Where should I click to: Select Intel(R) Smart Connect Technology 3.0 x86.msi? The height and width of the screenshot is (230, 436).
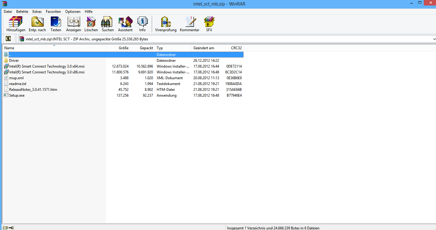point(47,72)
